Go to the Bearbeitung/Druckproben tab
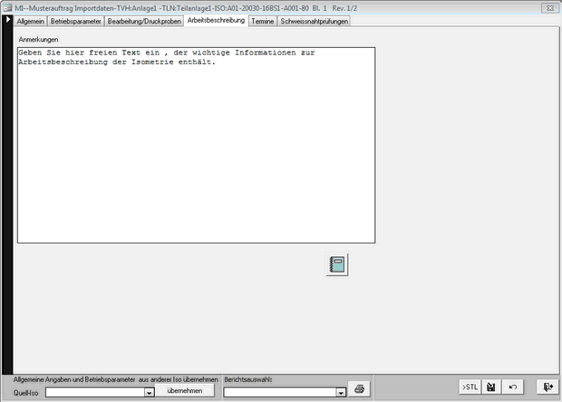This screenshot has width=562, height=402. [x=144, y=20]
